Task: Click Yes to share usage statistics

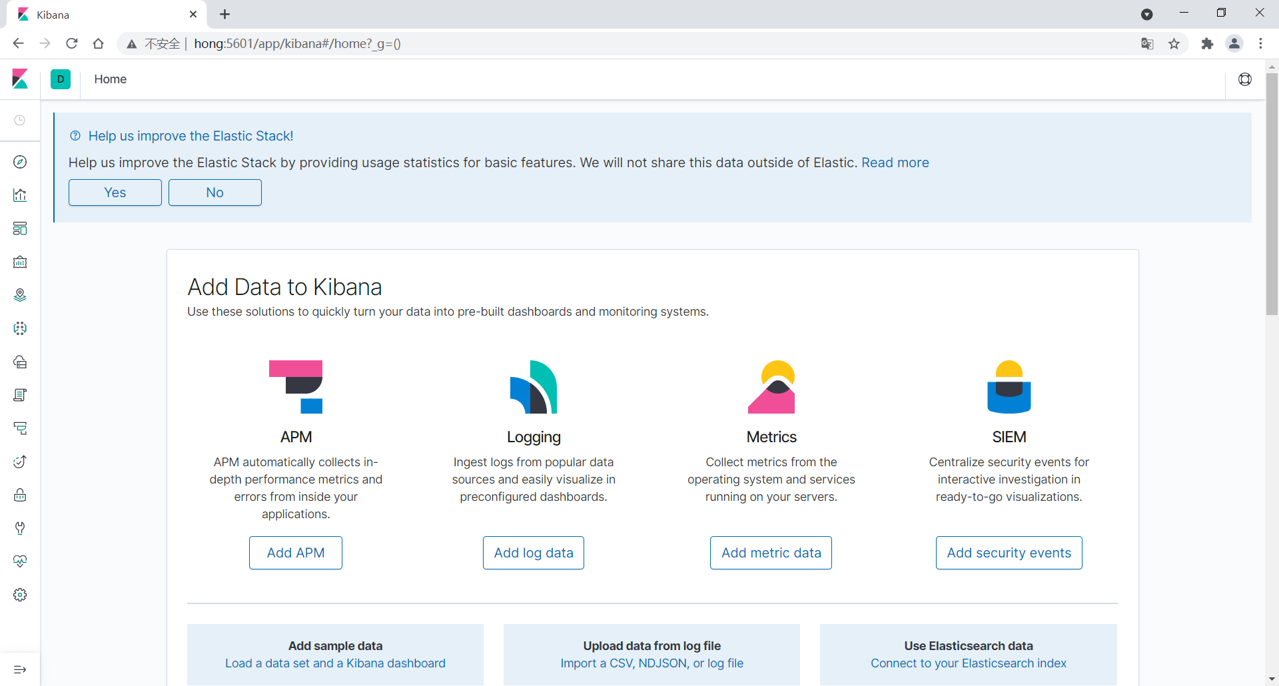Action: (x=115, y=192)
